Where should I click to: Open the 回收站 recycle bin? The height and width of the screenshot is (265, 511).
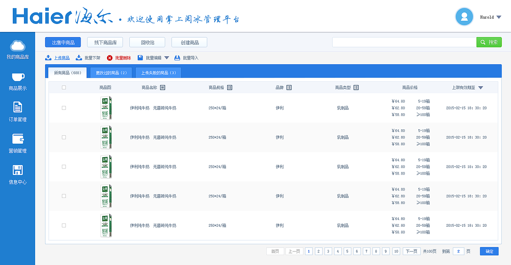[147, 42]
